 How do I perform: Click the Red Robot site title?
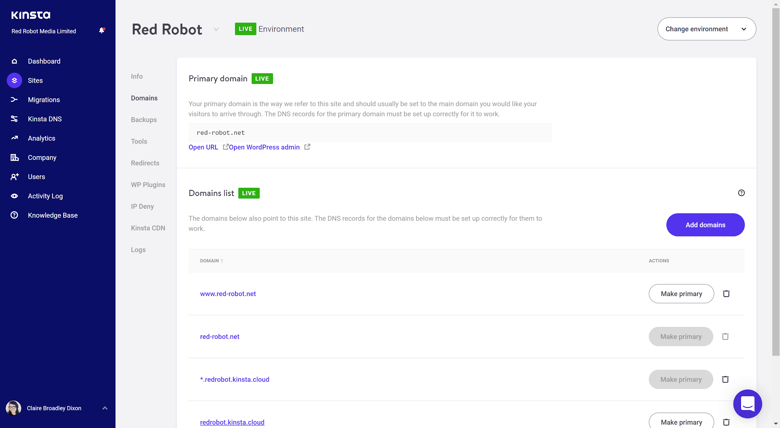pos(167,29)
